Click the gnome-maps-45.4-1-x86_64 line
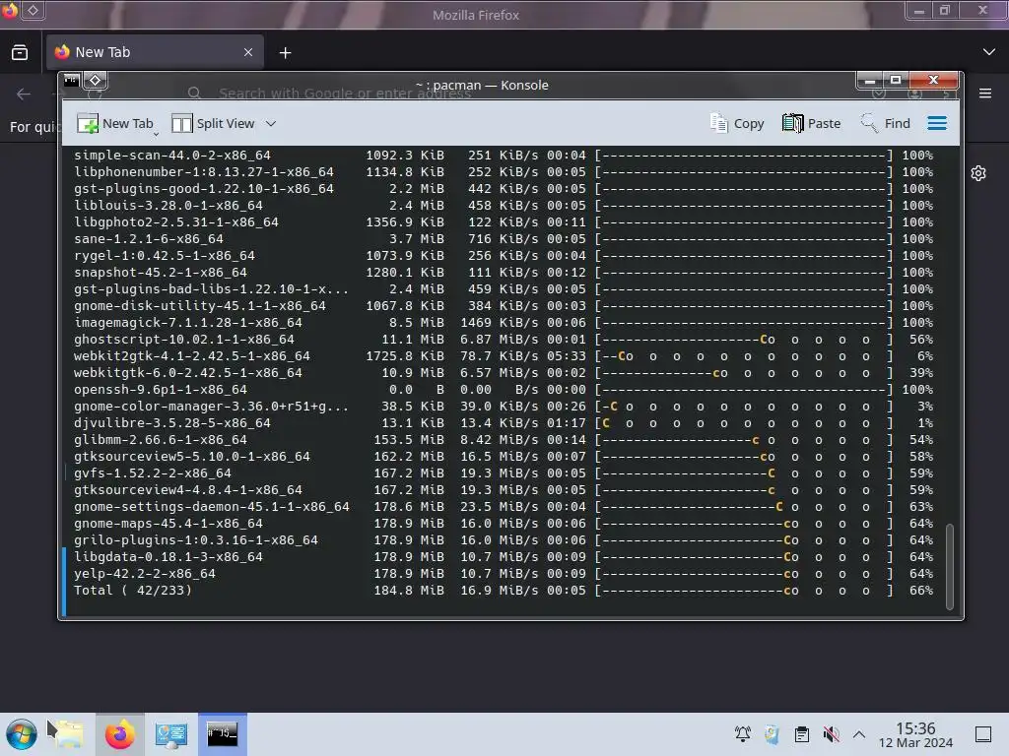 click(x=504, y=524)
